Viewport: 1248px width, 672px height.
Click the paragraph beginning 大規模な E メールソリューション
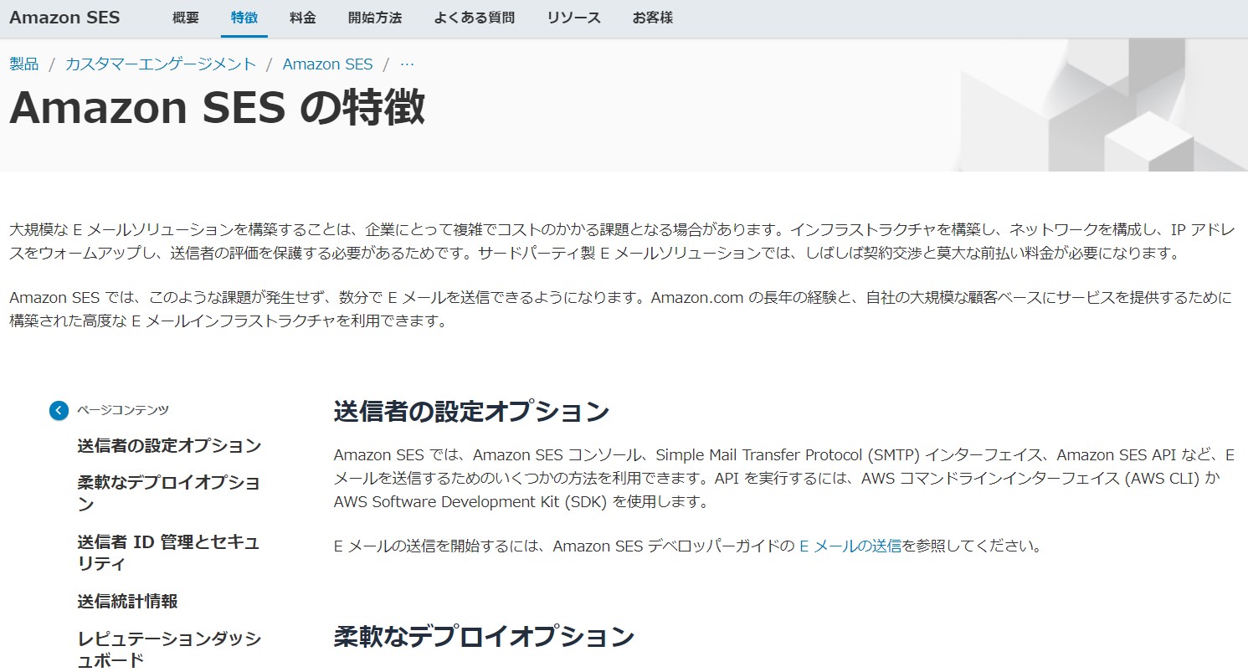pos(622,241)
